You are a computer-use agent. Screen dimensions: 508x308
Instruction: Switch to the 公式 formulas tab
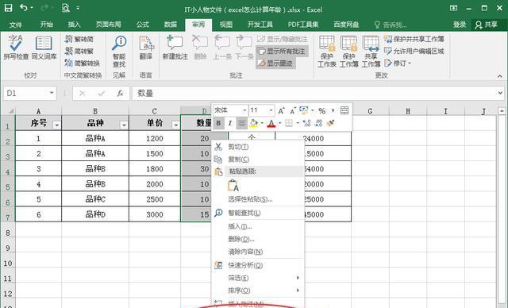click(143, 25)
